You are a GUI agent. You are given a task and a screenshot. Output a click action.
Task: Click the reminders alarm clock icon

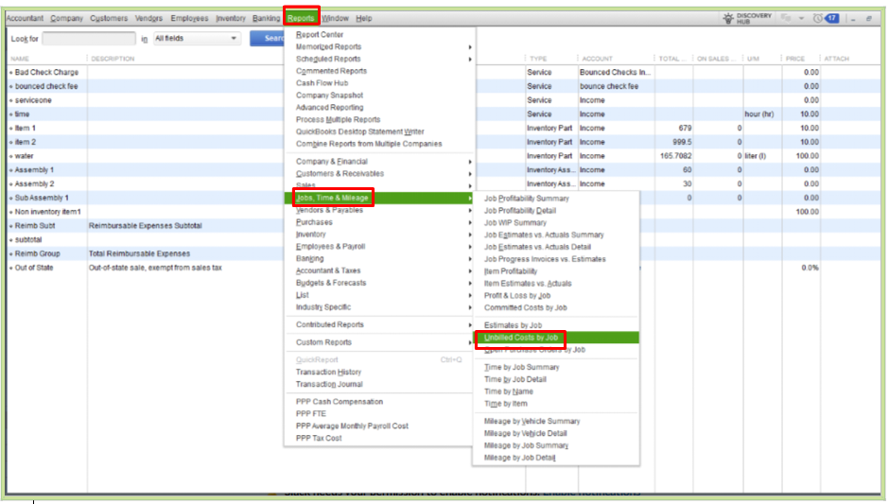tap(817, 19)
